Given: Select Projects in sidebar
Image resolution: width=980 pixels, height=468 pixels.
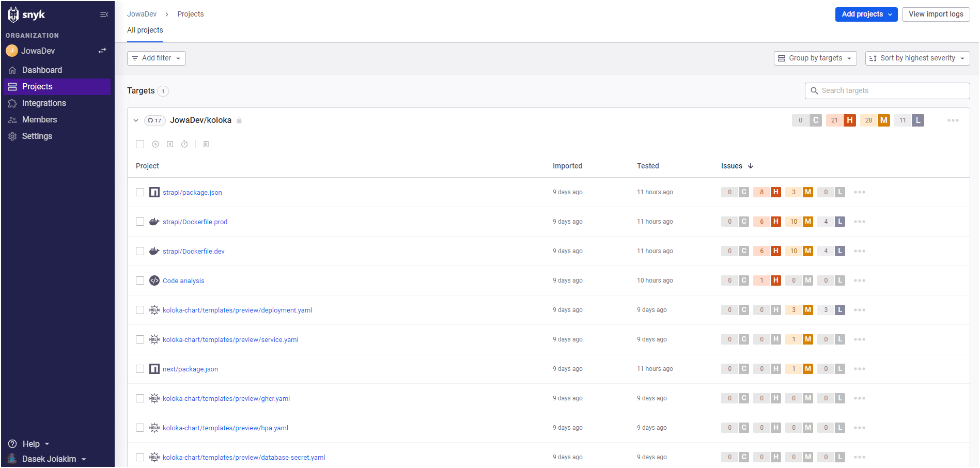Looking at the screenshot, I should tap(57, 86).
